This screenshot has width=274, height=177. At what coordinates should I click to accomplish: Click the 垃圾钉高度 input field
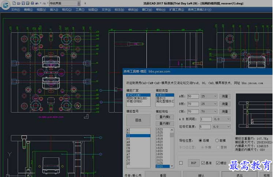click(x=205, y=127)
